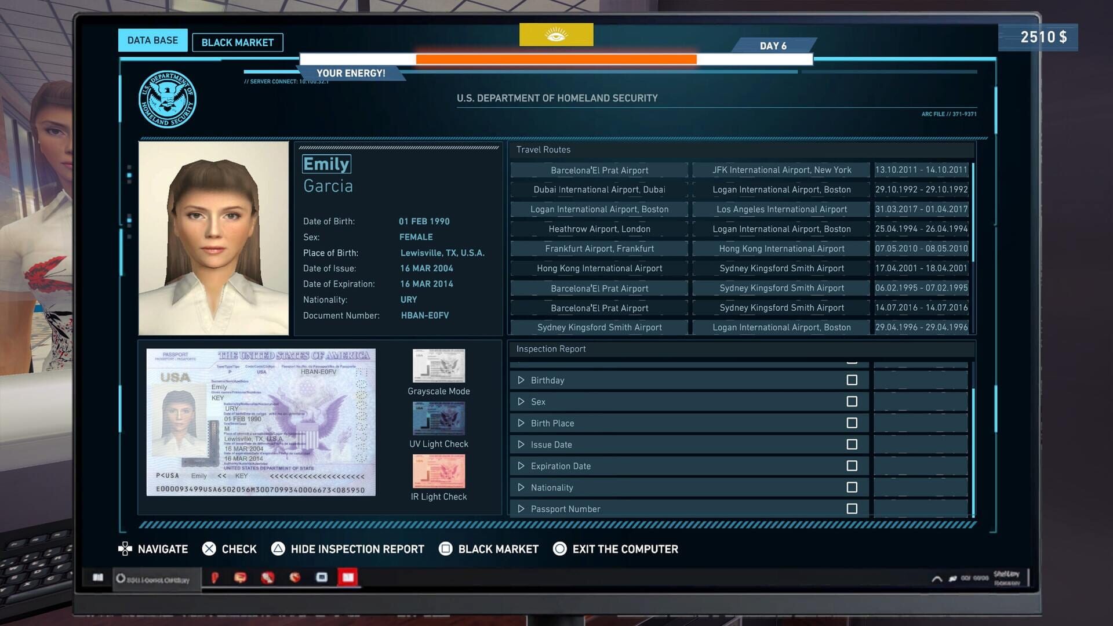Activate the UV Light Check icon
This screenshot has width=1113, height=626.
point(438,418)
